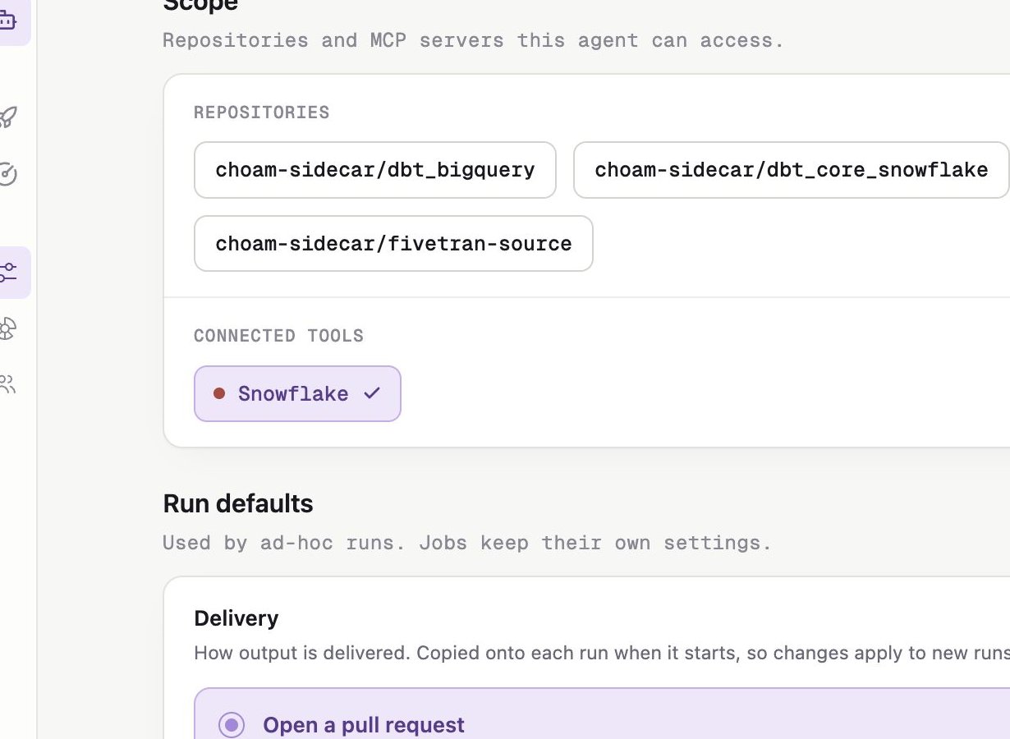This screenshot has width=1010, height=739.
Task: Click the 'Used by ad-hoc runs' description
Action: click(x=467, y=543)
